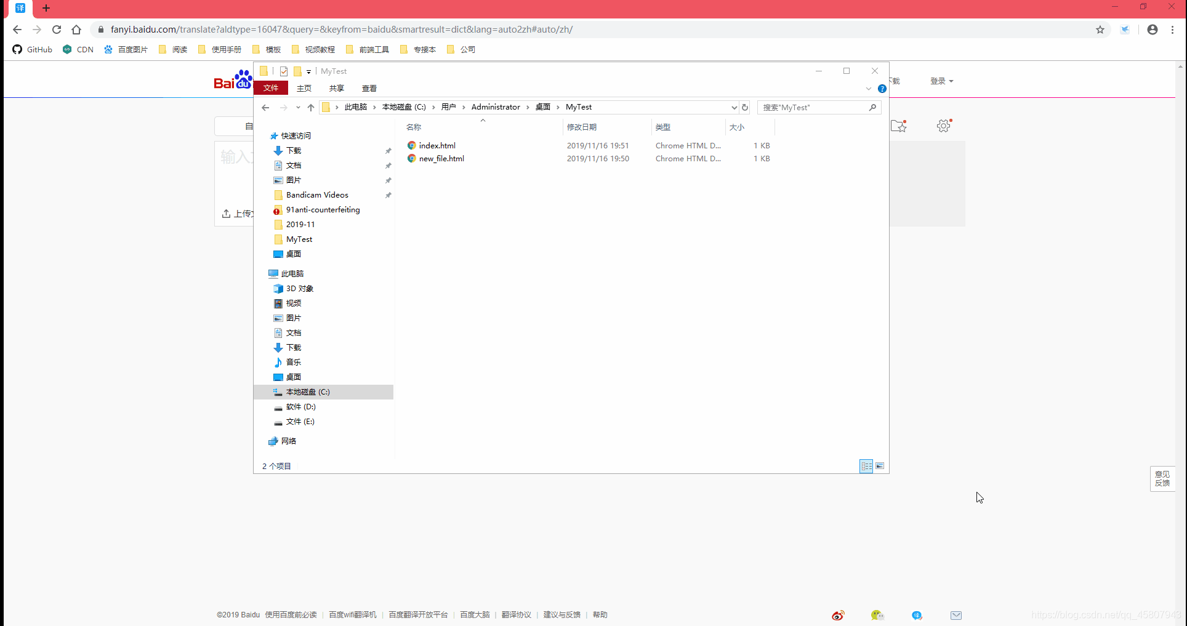The height and width of the screenshot is (626, 1187).
Task: Sort files by the 修改日期 column header
Action: click(582, 127)
